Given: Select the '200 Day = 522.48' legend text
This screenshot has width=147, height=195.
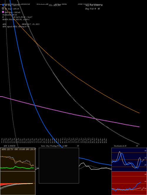Looking at the screenshot, I should (12, 12).
